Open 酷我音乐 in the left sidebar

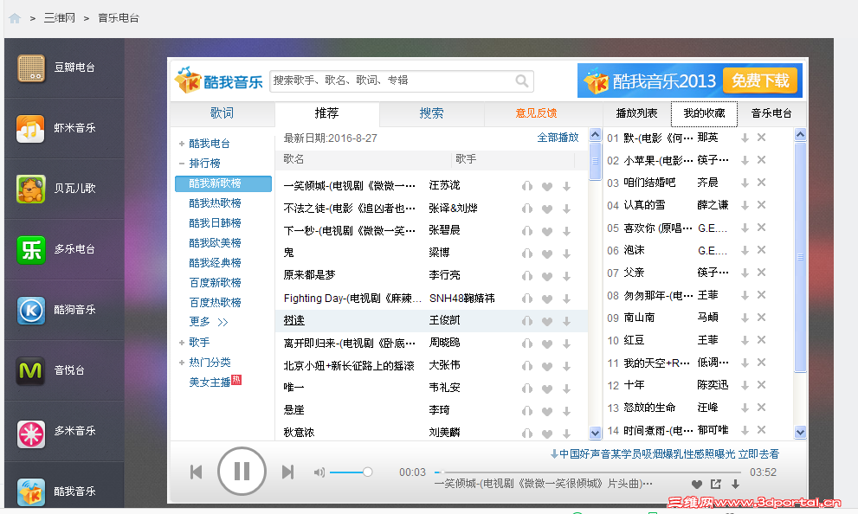[x=65, y=491]
